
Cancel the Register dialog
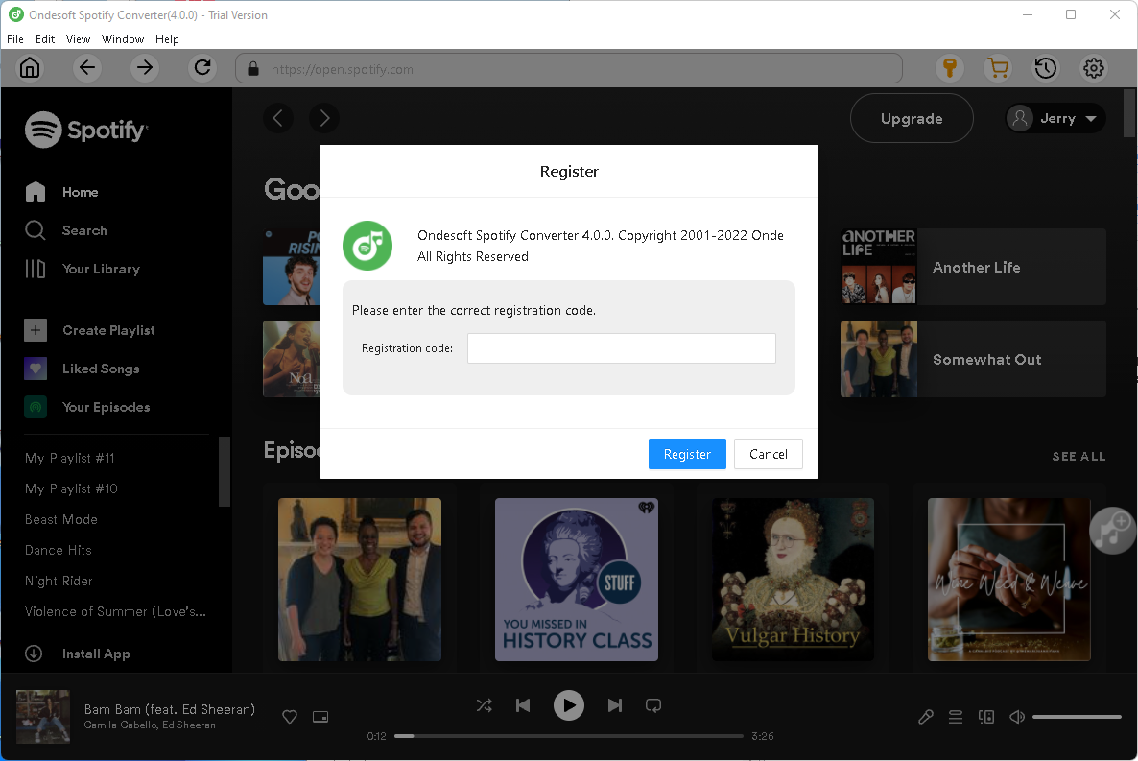click(768, 454)
